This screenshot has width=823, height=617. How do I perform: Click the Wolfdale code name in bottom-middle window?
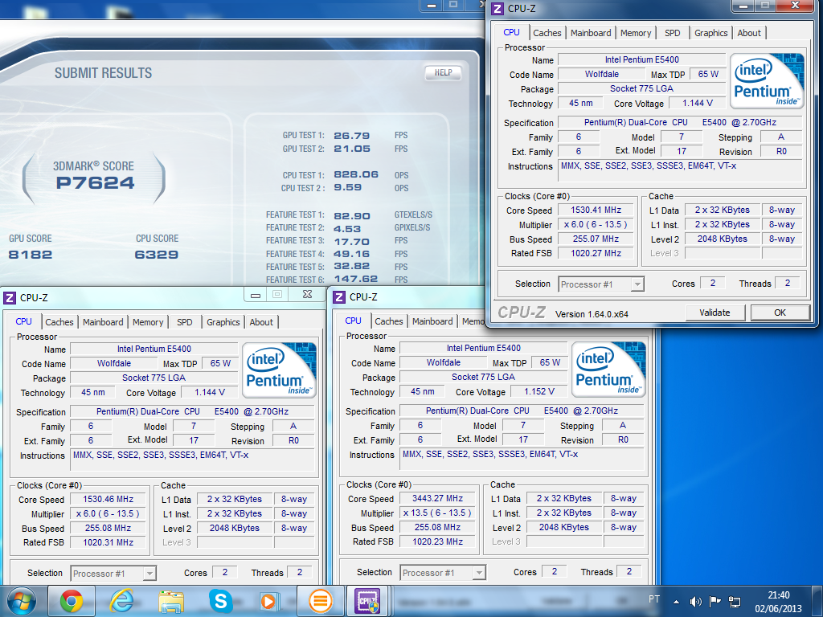pyautogui.click(x=443, y=362)
